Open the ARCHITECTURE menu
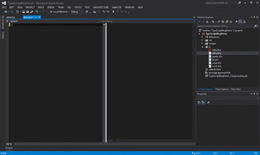Viewport: 260px width, 155px height. [x=101, y=7]
